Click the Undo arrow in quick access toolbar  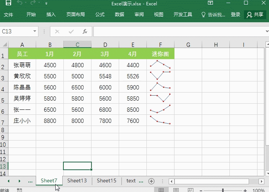(x=20, y=3)
